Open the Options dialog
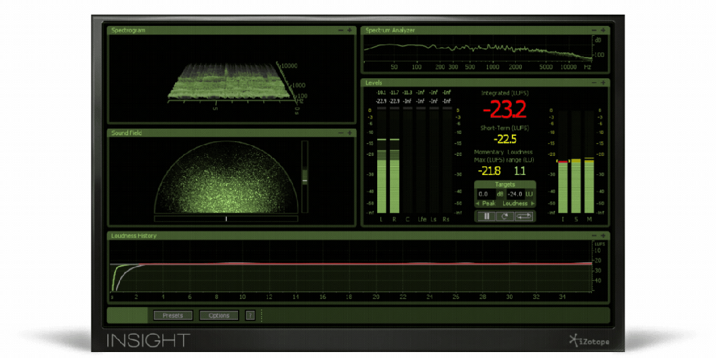The width and height of the screenshot is (716, 358). (219, 316)
